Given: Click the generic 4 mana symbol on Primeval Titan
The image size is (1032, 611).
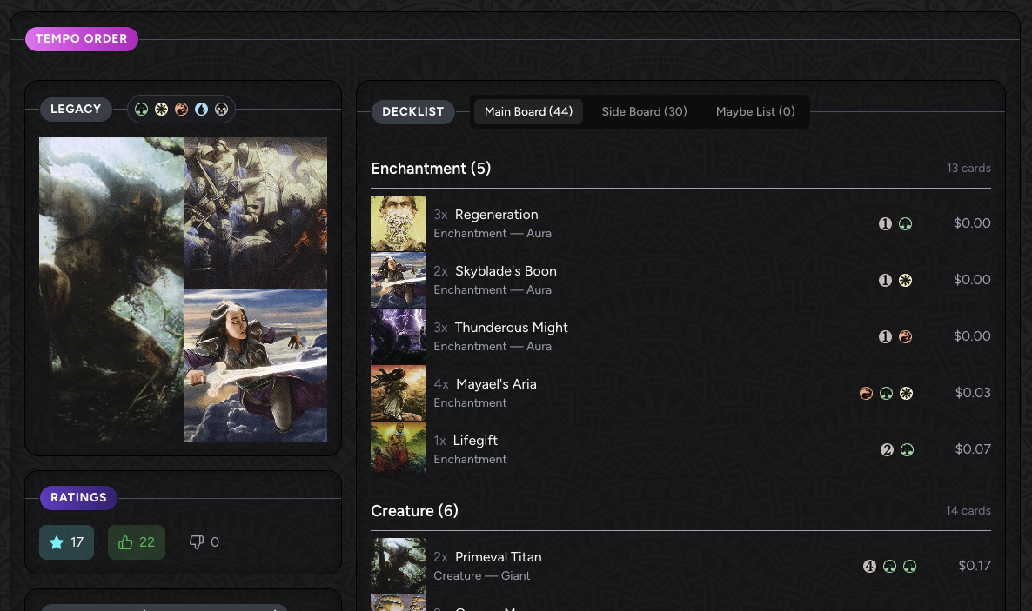Looking at the screenshot, I should coord(869,567).
